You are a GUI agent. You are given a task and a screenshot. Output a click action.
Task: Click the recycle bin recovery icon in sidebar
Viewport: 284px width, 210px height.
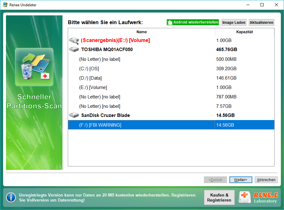(x=34, y=67)
